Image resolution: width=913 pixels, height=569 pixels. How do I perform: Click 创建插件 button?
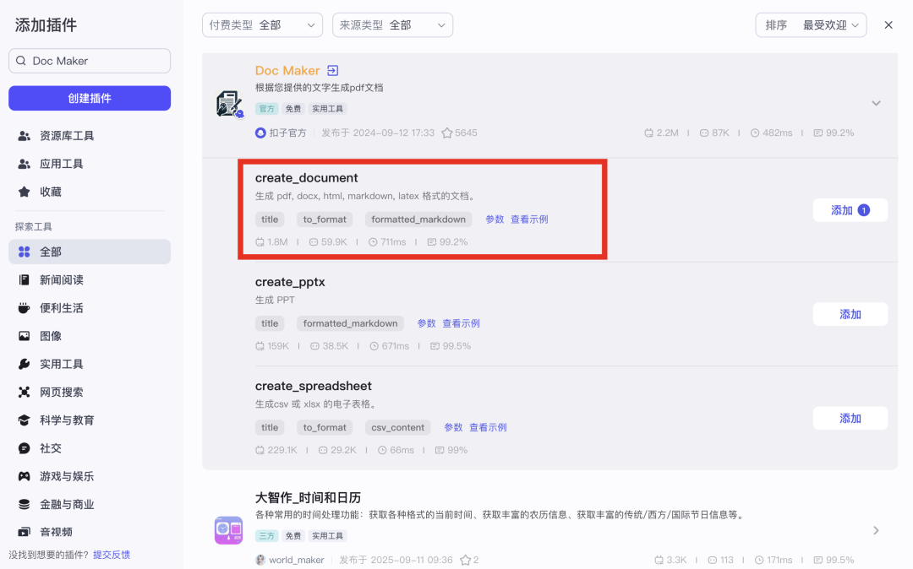point(90,98)
